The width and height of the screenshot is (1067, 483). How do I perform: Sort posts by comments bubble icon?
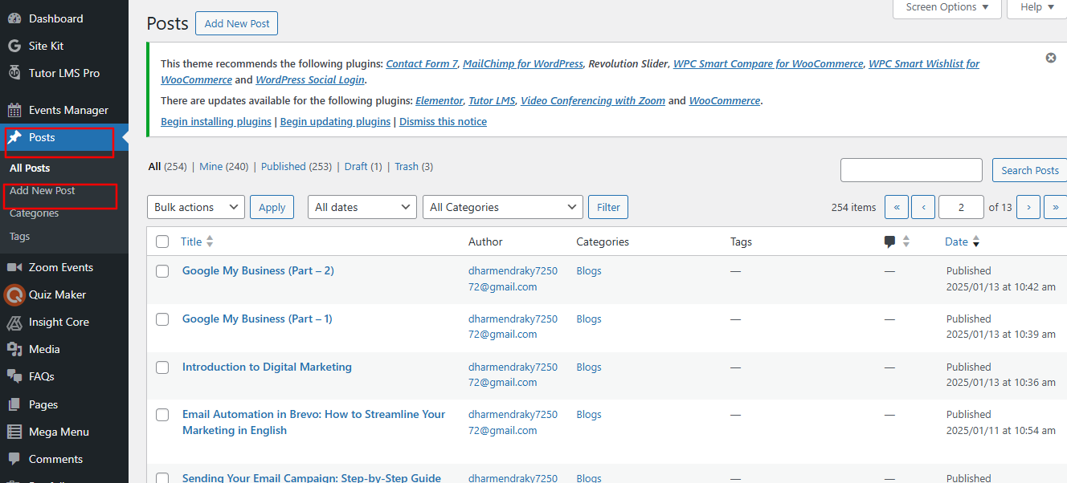point(889,241)
